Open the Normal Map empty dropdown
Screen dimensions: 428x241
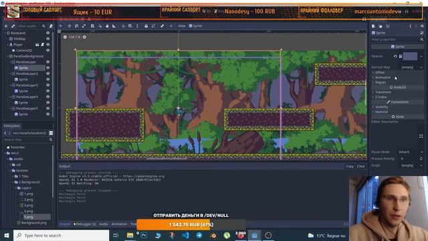coord(412,67)
